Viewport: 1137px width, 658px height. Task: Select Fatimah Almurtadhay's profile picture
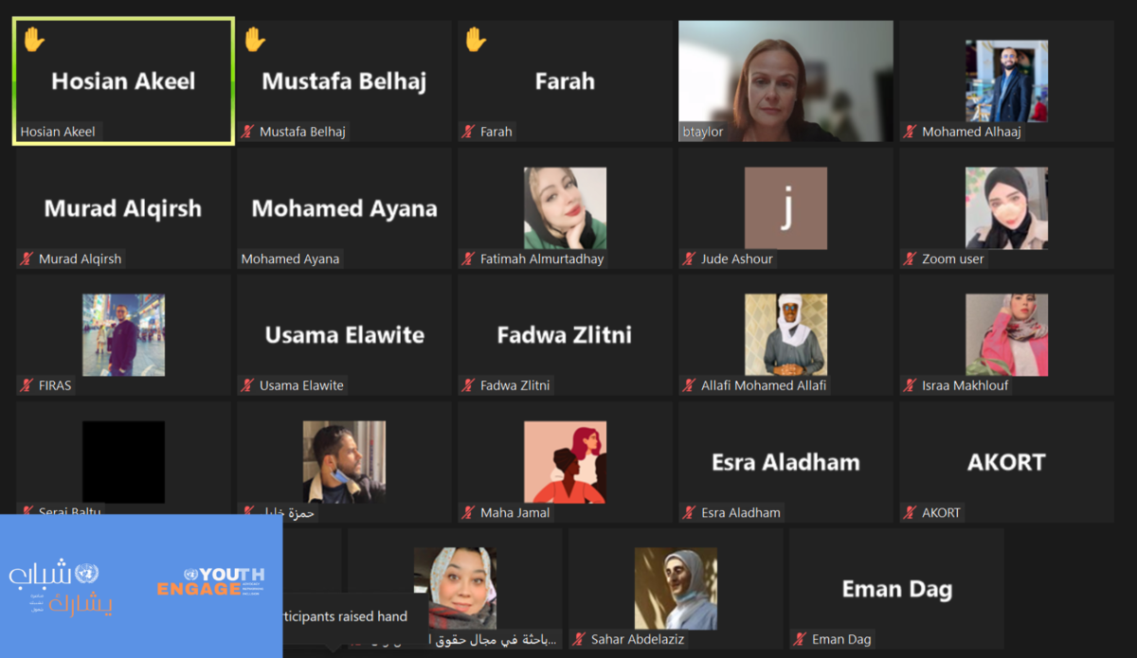pyautogui.click(x=565, y=208)
